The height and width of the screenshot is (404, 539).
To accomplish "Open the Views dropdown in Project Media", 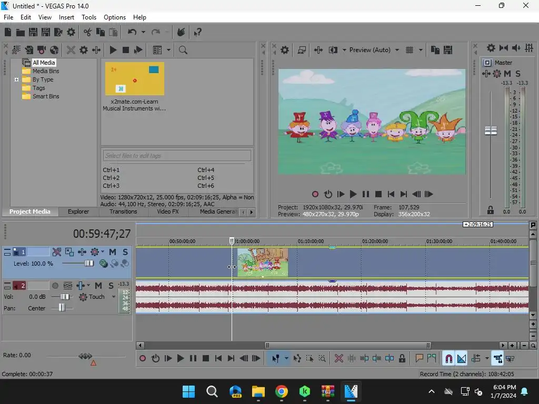I will (168, 50).
